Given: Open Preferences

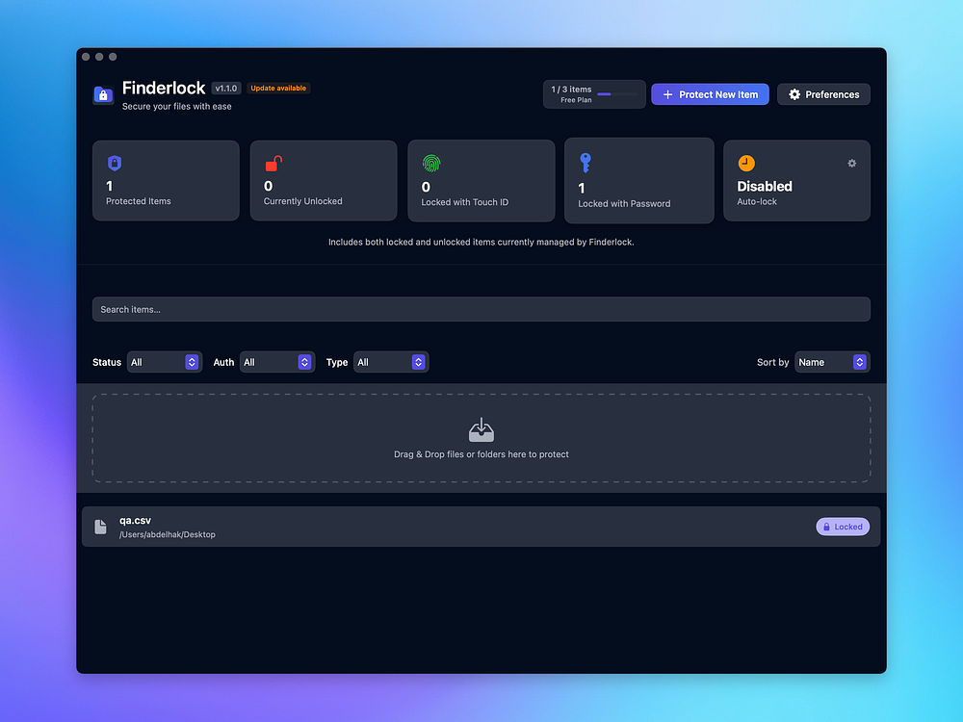Looking at the screenshot, I should (823, 94).
